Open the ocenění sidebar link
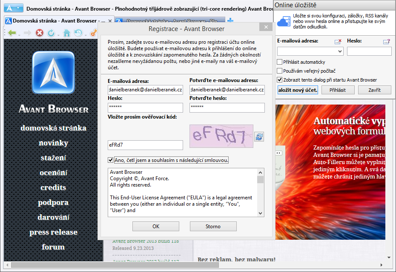The height and width of the screenshot is (272, 396). click(x=53, y=173)
